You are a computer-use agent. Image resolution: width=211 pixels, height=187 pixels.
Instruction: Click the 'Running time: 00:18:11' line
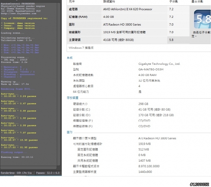click(17, 157)
